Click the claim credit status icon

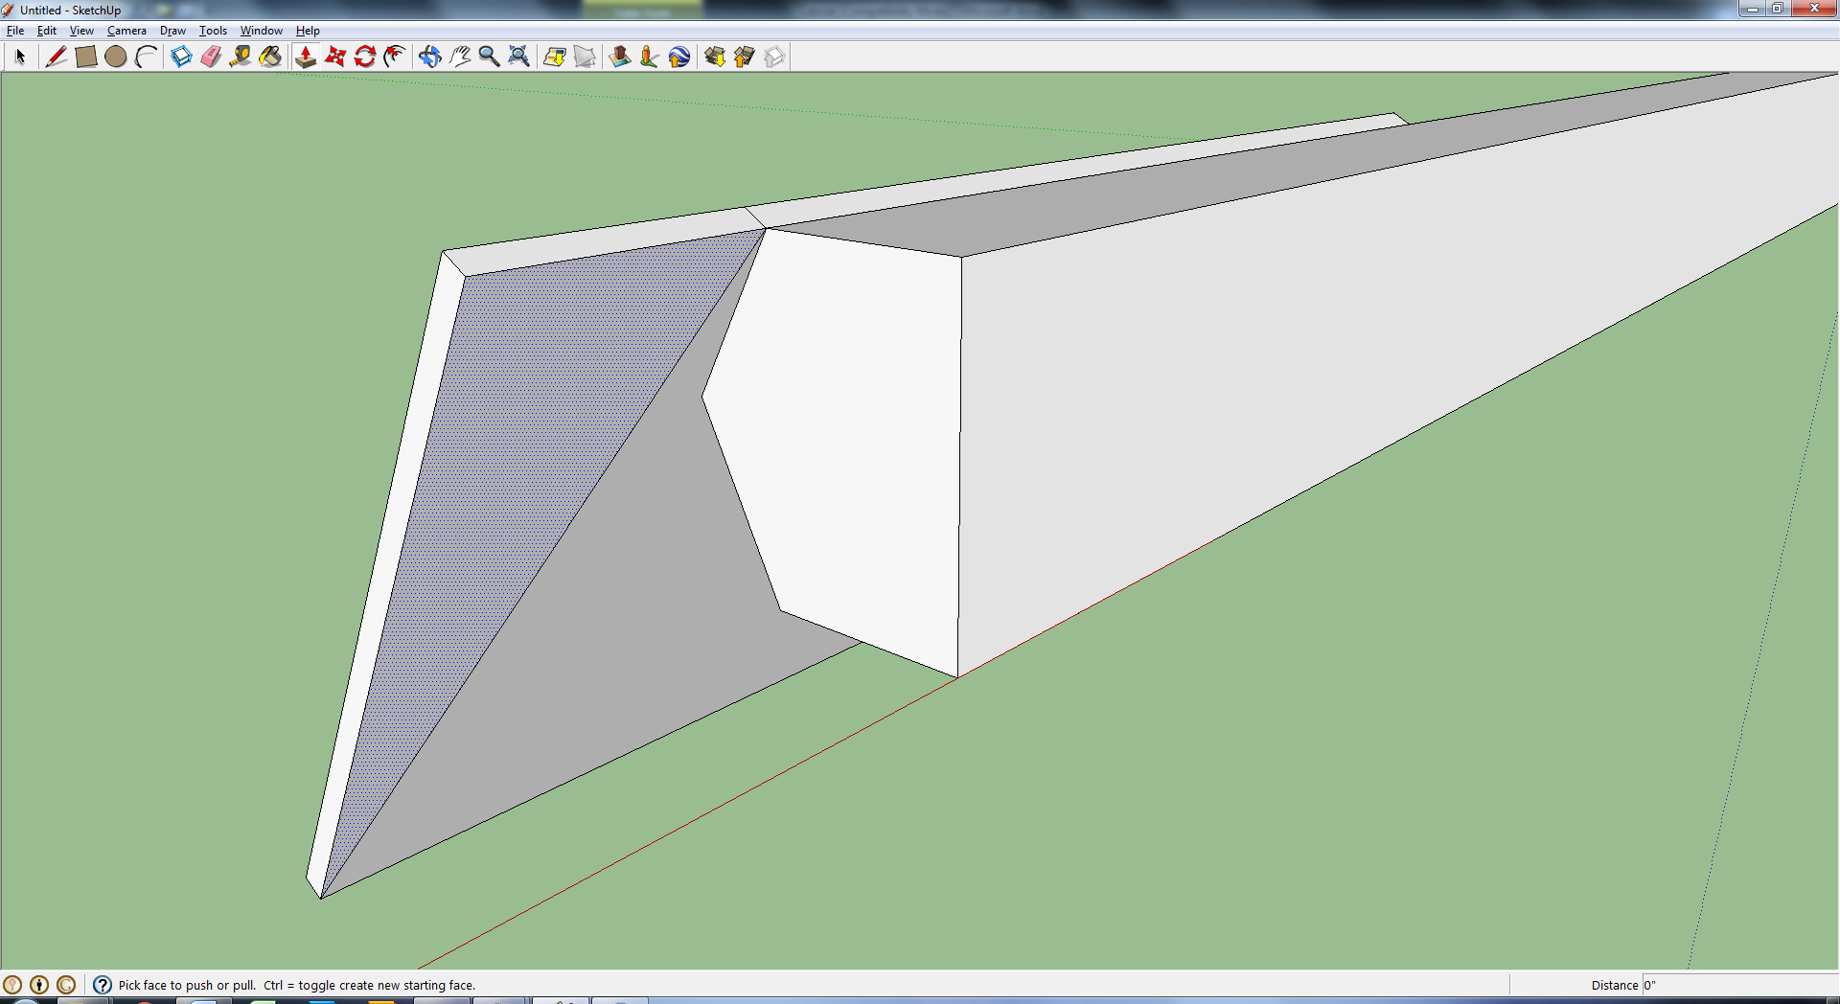coord(66,985)
